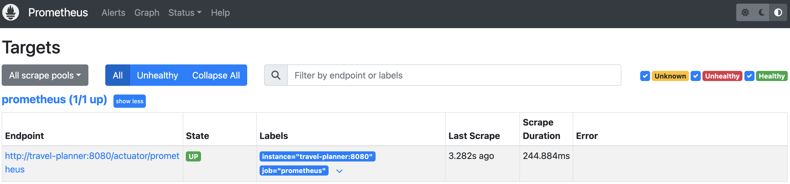Open the Help link in navbar
The height and width of the screenshot is (184, 790).
(x=220, y=13)
